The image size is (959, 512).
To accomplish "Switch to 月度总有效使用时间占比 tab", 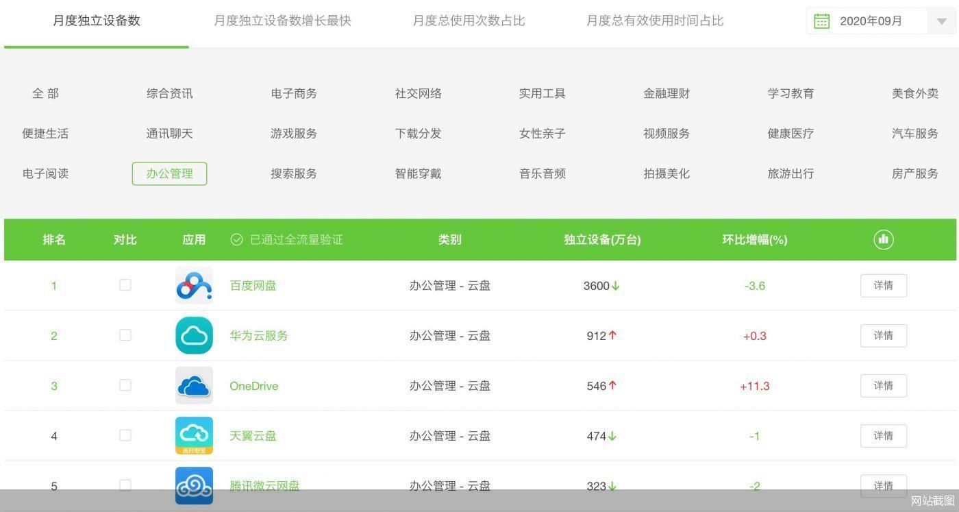I will click(655, 21).
